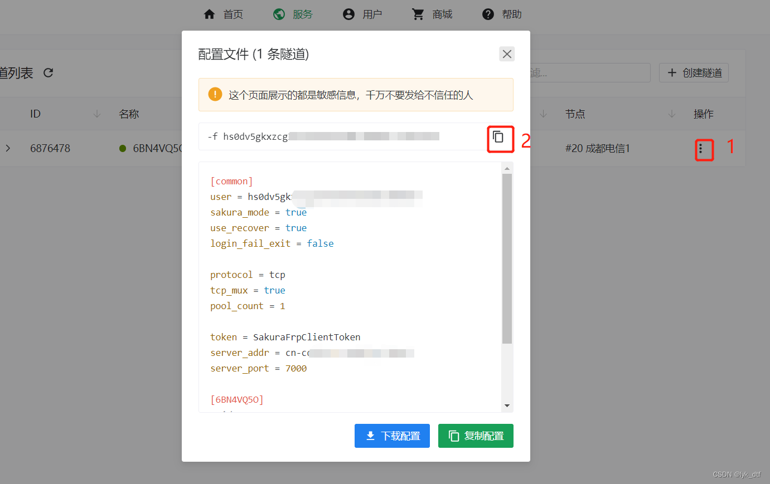
Task: Click the copy icon inside 复制配置 button
Action: 454,436
